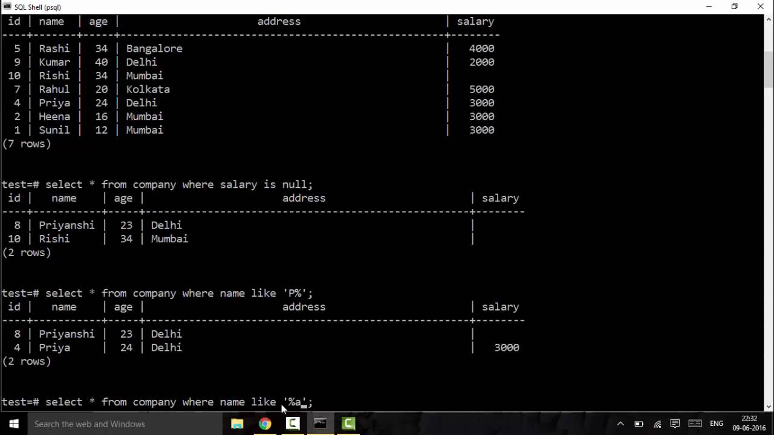Click salary value 5000 for Rahul
This screenshot has height=435, width=774.
pos(481,89)
